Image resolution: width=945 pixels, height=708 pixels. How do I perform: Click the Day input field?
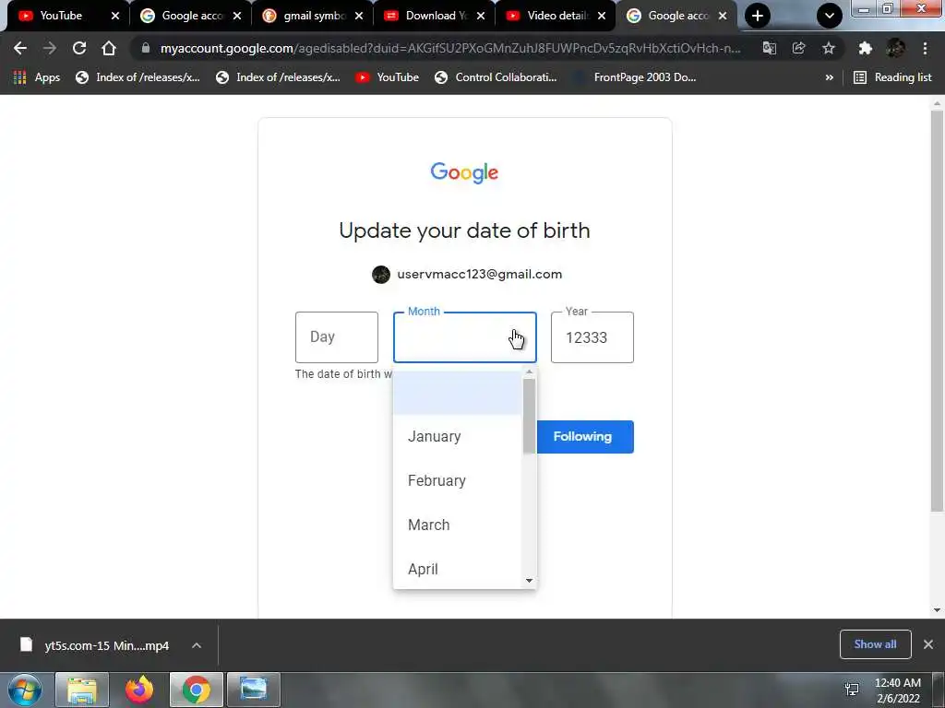336,337
